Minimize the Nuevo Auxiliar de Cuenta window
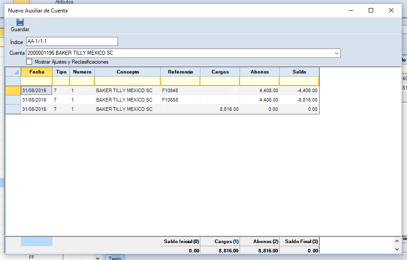 (350, 10)
